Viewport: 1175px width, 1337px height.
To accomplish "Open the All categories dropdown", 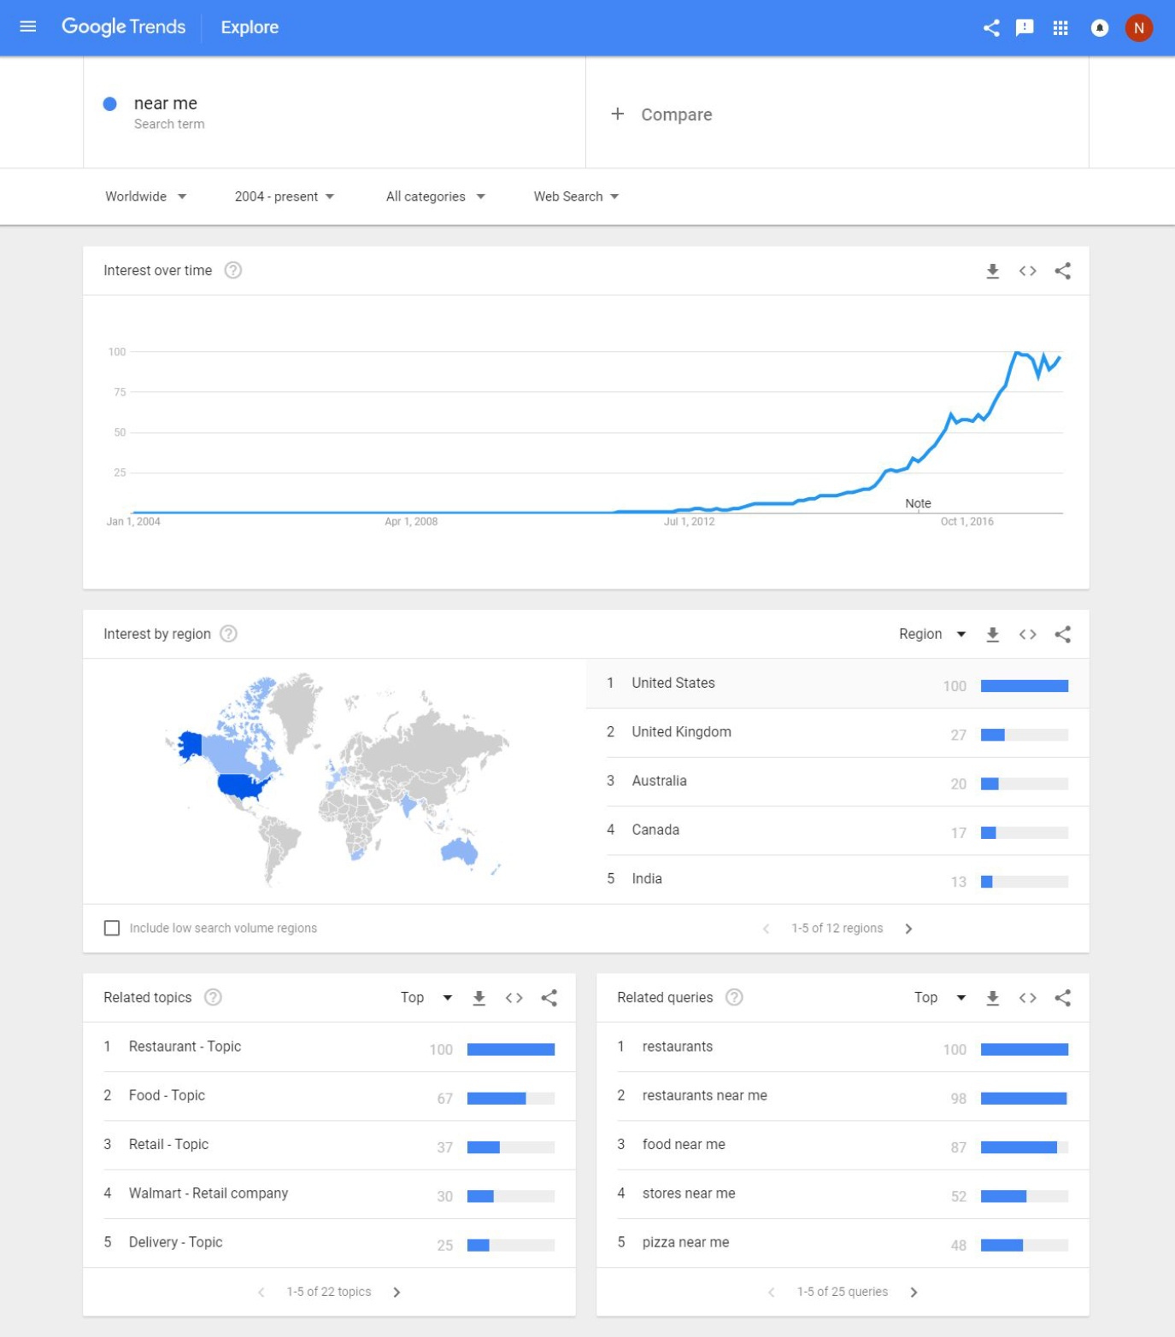I will (436, 196).
